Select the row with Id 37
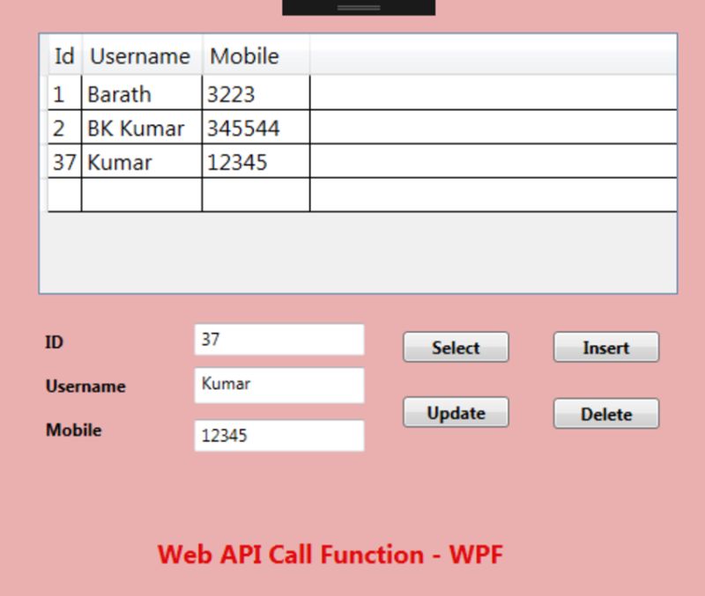Screen dimensions: 705x596 click(x=141, y=162)
